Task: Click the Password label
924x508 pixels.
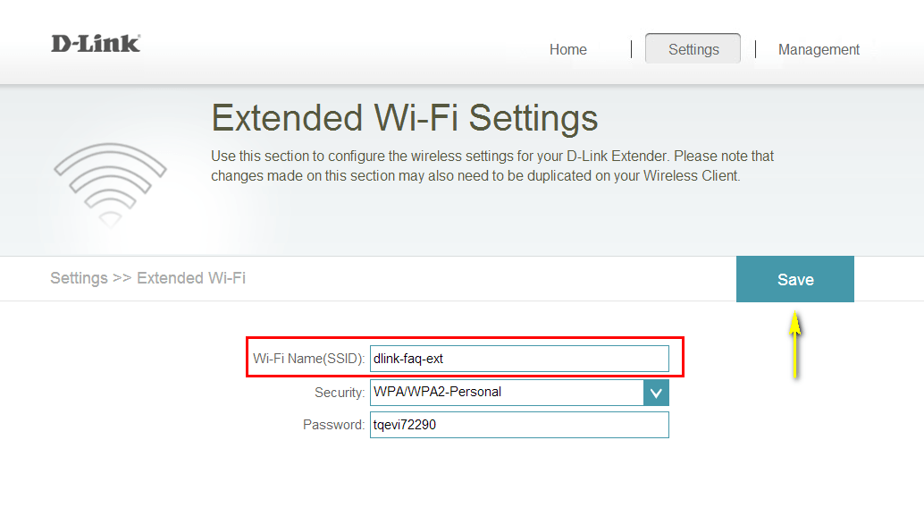Action: (333, 425)
